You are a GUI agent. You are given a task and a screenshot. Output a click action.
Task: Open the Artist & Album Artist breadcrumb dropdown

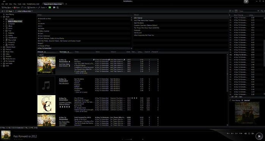32,11
